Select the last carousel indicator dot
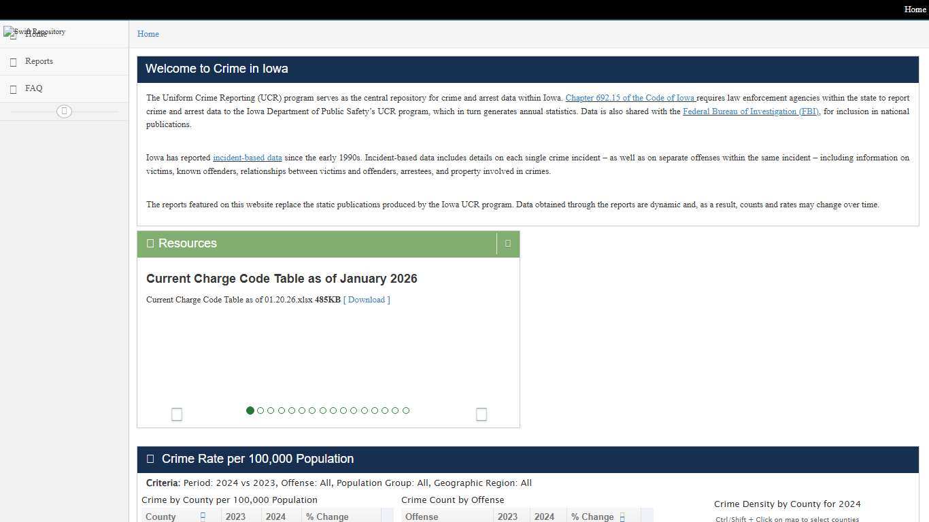Image resolution: width=929 pixels, height=522 pixels. [406, 411]
